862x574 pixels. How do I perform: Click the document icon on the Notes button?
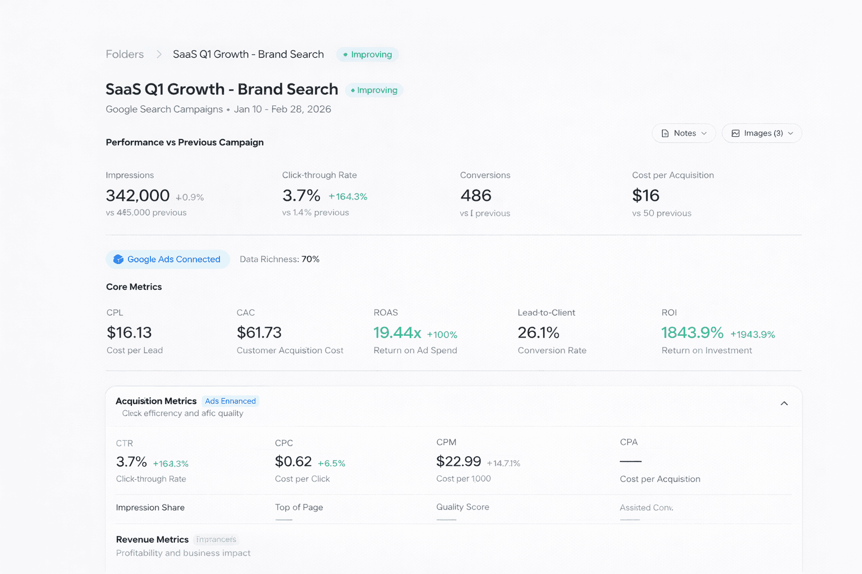665,133
